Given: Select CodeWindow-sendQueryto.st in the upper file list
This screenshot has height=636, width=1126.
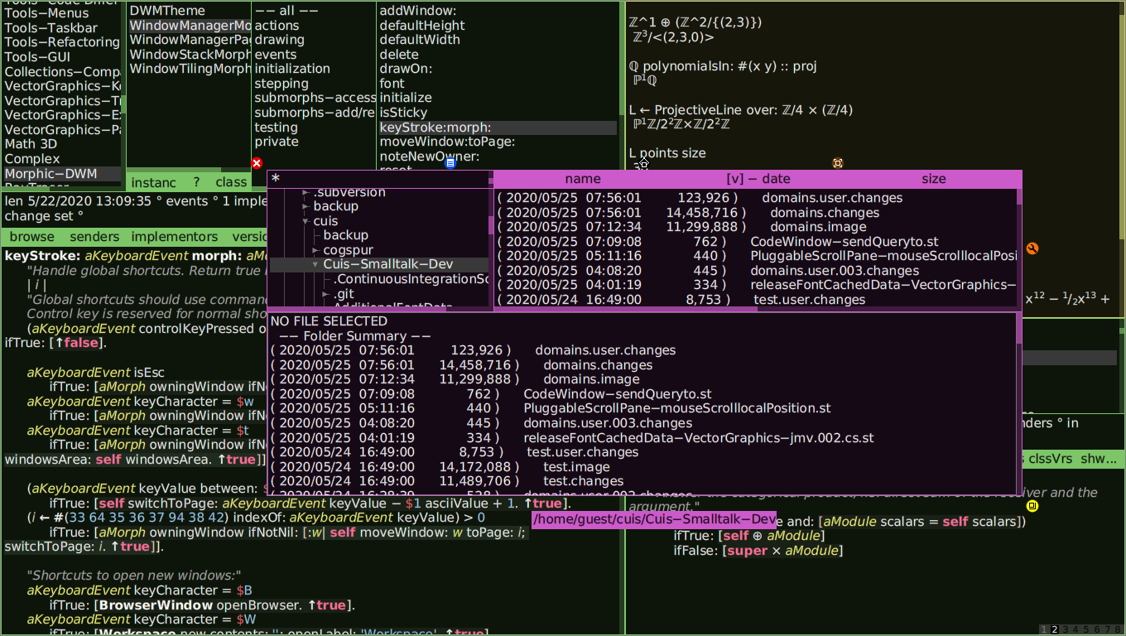Looking at the screenshot, I should [756, 242].
